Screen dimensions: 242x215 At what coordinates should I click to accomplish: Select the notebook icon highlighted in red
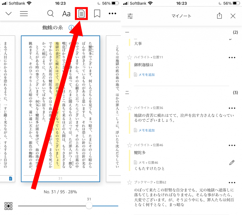pyautogui.click(x=81, y=13)
